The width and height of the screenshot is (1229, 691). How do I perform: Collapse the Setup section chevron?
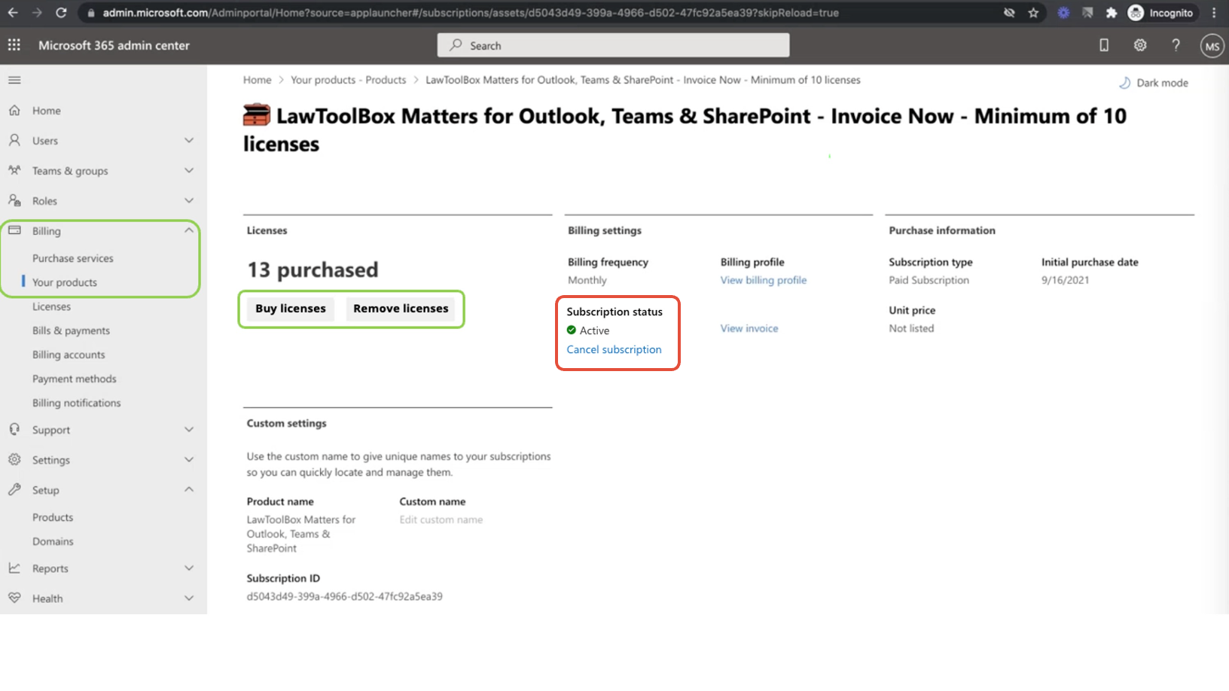[x=189, y=489]
